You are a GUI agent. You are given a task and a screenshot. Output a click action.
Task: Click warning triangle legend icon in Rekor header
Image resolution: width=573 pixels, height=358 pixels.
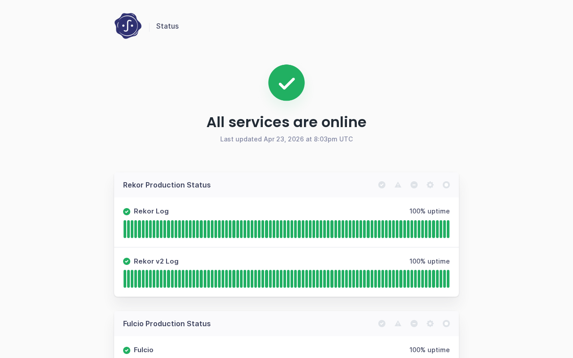tap(398, 185)
